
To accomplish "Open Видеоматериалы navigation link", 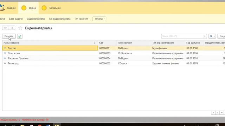I will point(36,19).
